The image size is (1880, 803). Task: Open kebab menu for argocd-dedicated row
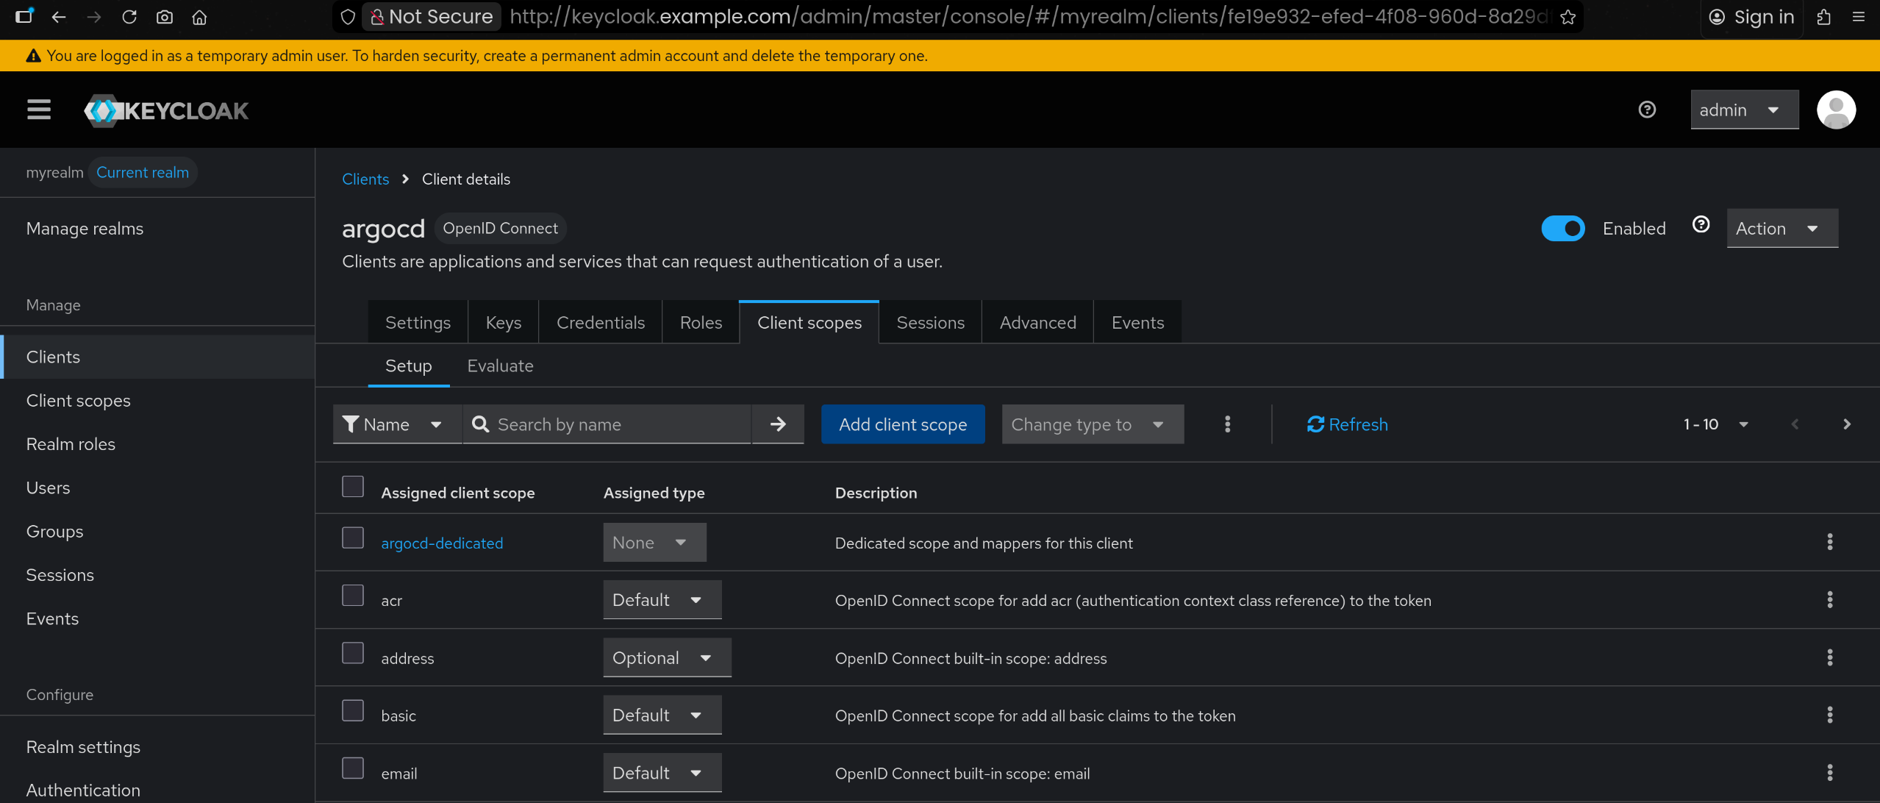tap(1829, 543)
